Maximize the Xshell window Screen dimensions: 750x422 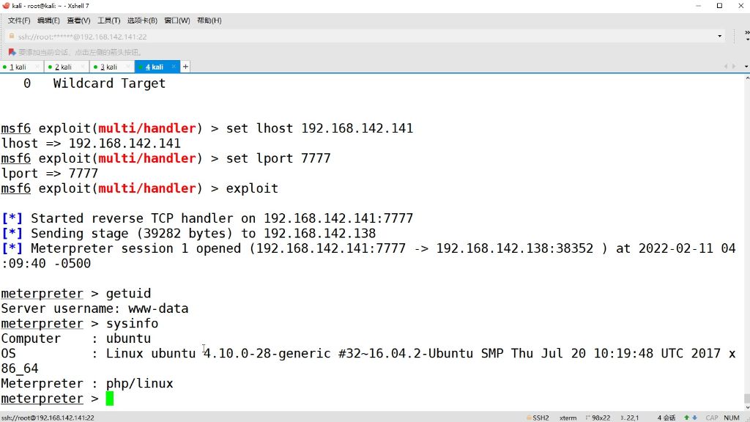(x=719, y=6)
